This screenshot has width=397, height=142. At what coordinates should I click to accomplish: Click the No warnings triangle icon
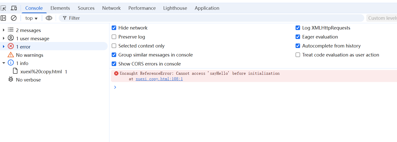[x=11, y=55]
